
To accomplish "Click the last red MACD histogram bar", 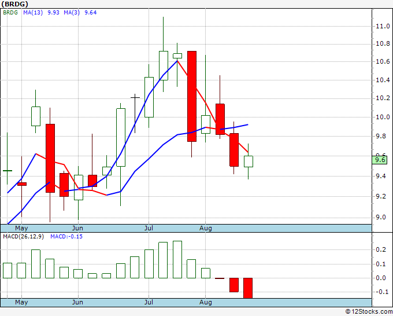I will click(x=248, y=288).
